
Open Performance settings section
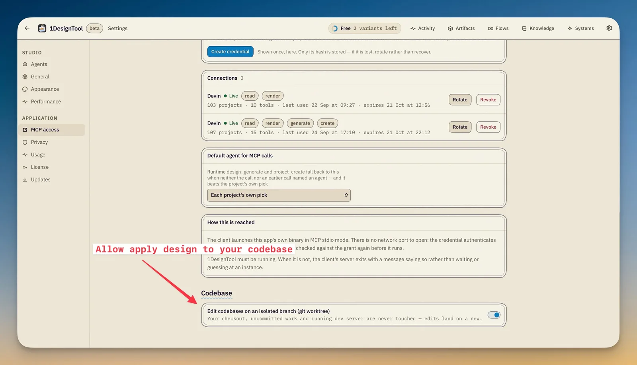(x=52, y=101)
